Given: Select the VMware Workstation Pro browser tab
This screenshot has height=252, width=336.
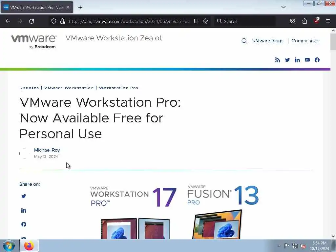Looking at the screenshot, I should 37,8.
